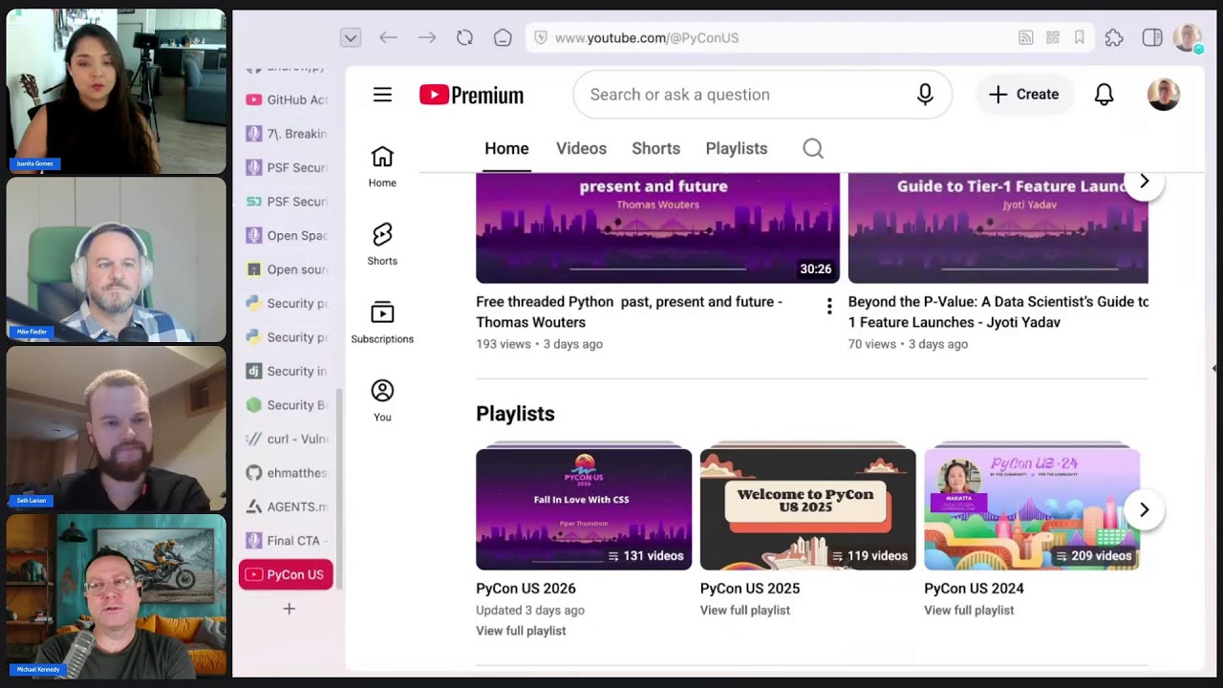Image resolution: width=1223 pixels, height=688 pixels.
Task: Open the Beyond the P-Value video title
Action: pos(998,312)
